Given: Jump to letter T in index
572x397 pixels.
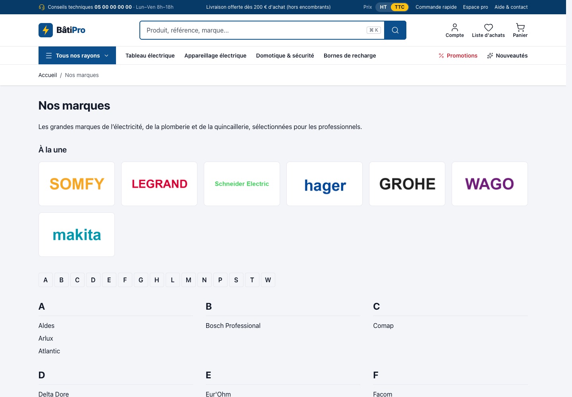Looking at the screenshot, I should point(252,280).
